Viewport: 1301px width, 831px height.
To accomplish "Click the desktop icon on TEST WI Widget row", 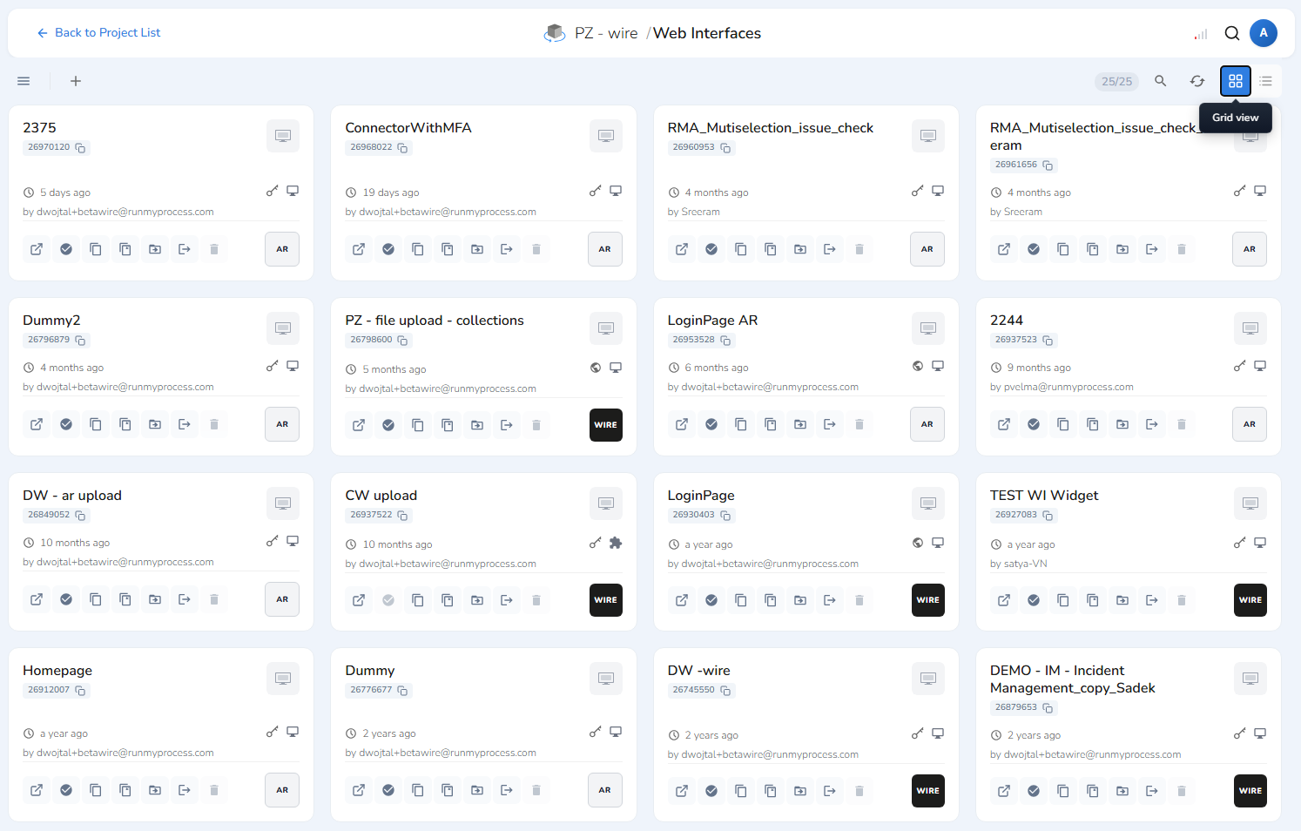I will pyautogui.click(x=1260, y=543).
